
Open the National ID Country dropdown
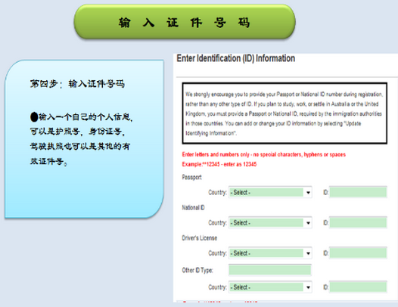coord(270,223)
